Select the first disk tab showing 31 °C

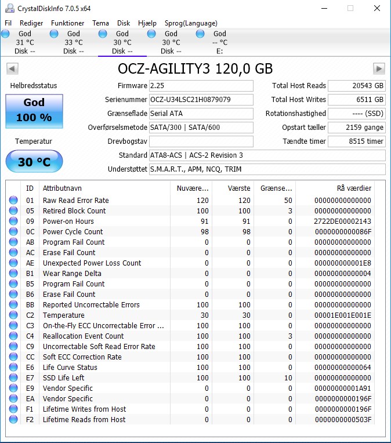pyautogui.click(x=24, y=42)
